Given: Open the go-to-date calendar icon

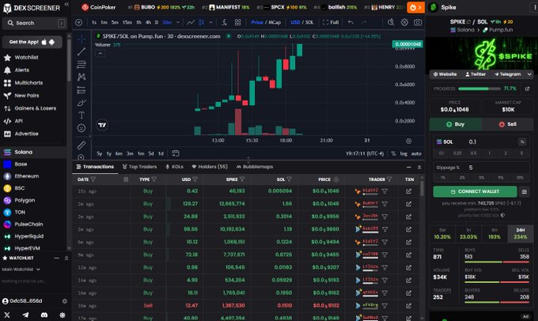Looking at the screenshot, I should pos(176,153).
